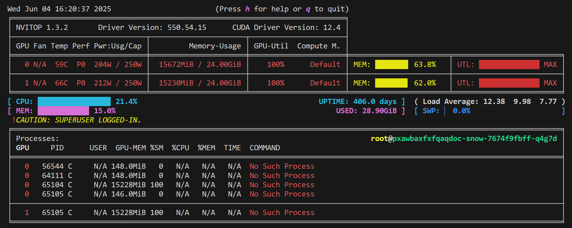The image size is (572, 228).
Task: Click the MAX label in GPU 1 row
Action: (550, 83)
